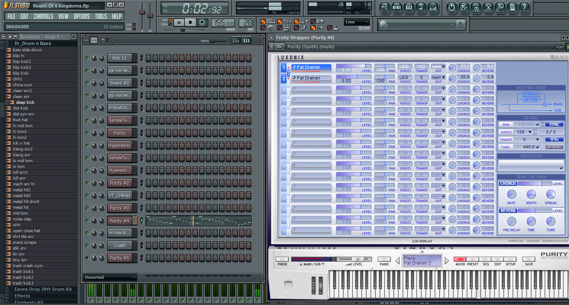
Task: Click the stop button in transport
Action: (190, 22)
